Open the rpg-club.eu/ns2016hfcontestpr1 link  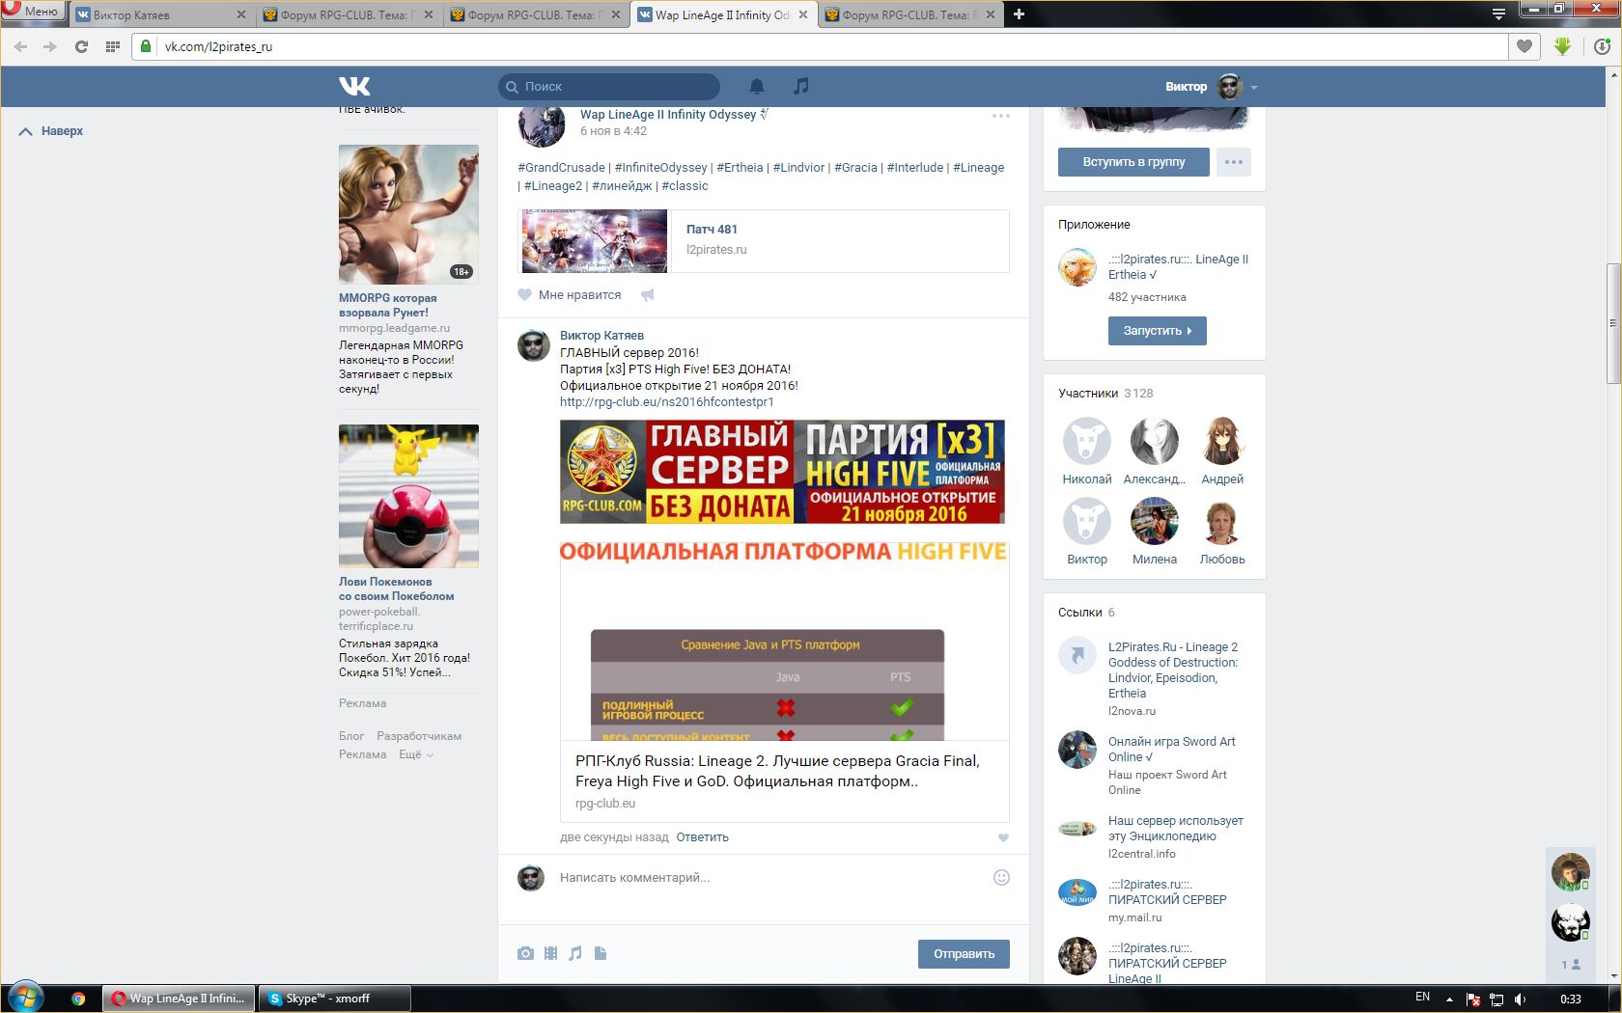click(666, 402)
